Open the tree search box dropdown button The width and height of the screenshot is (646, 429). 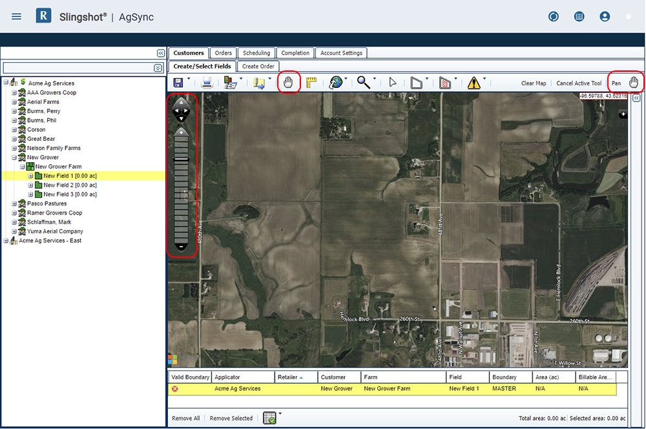point(158,68)
